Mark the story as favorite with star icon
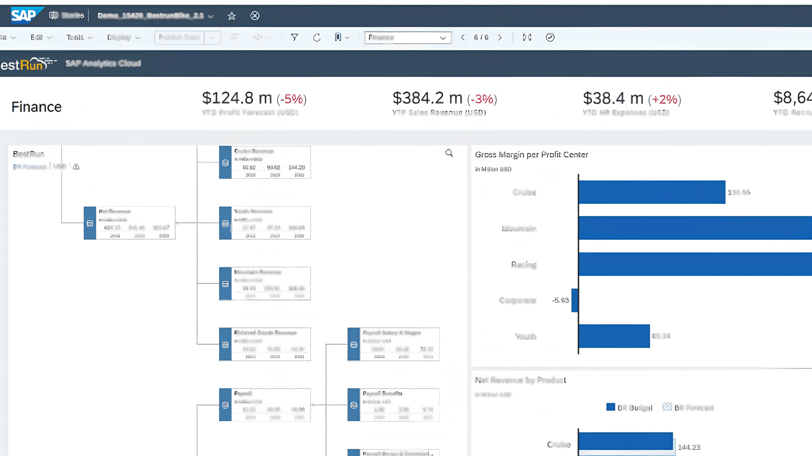Screen dimensions: 812x456 (231, 16)
